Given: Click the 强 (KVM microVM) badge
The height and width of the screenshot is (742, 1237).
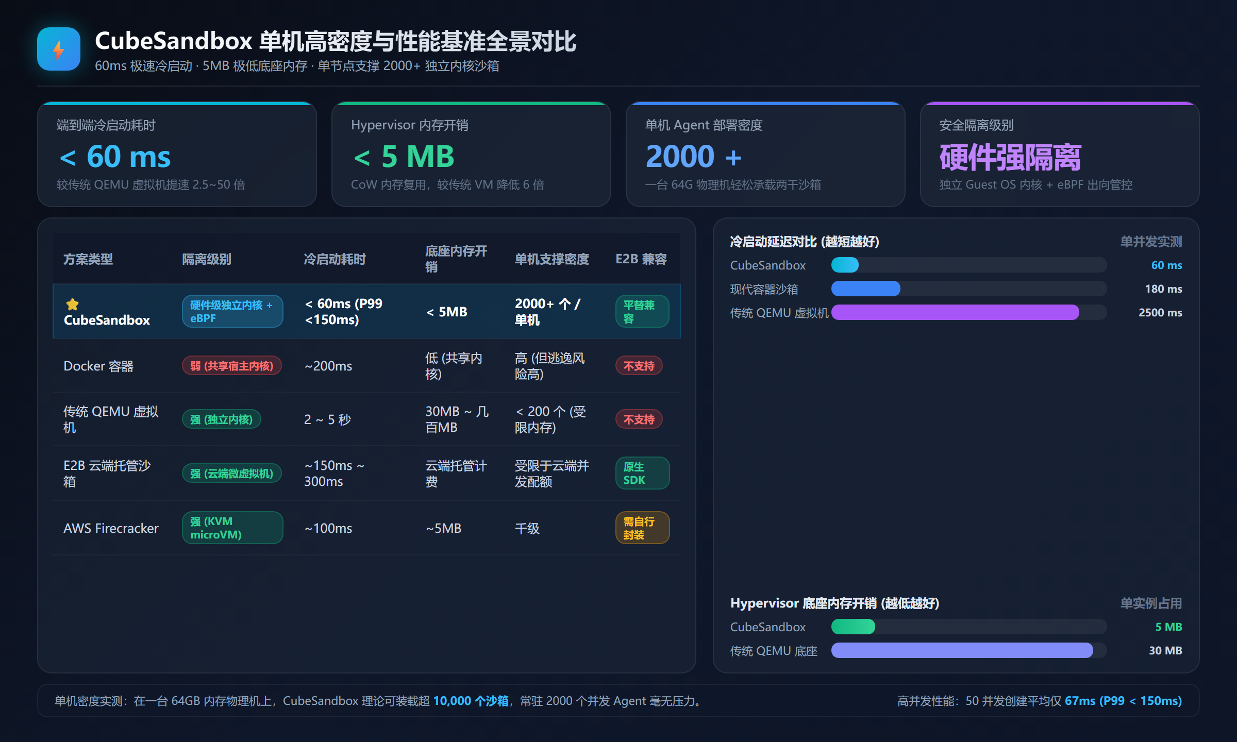Looking at the screenshot, I should pyautogui.click(x=232, y=528).
